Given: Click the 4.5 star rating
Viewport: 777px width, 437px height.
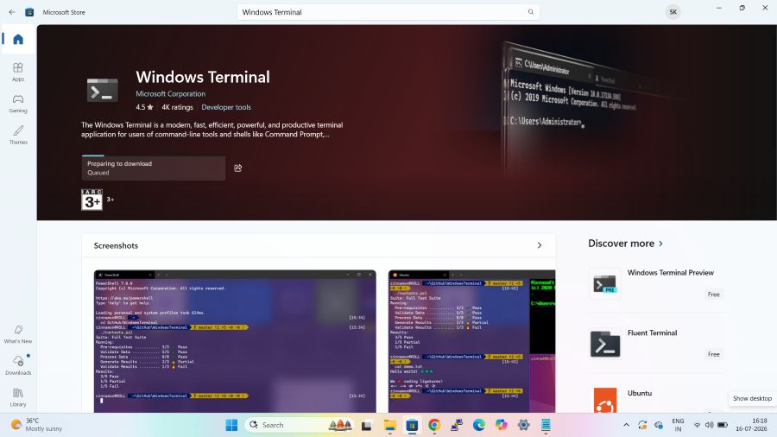Looking at the screenshot, I should (x=144, y=107).
